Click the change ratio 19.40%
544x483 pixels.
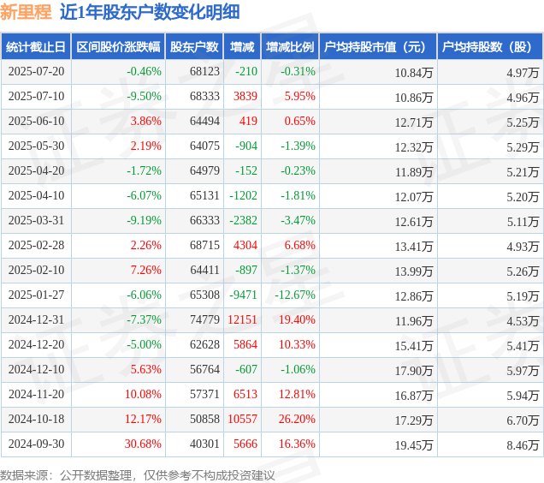[x=297, y=319]
